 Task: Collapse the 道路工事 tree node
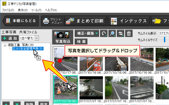5,45
